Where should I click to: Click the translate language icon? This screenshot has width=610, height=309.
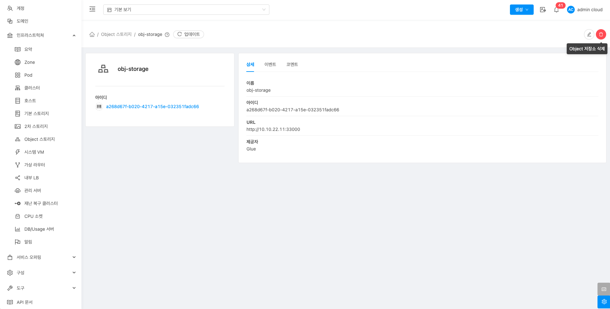click(x=543, y=10)
